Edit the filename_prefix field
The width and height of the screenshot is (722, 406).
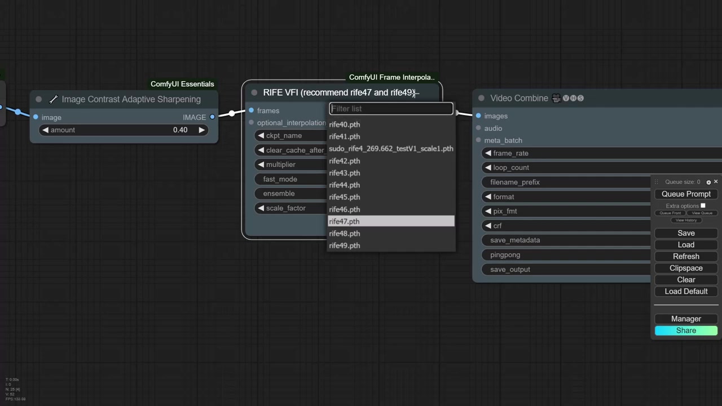(566, 182)
